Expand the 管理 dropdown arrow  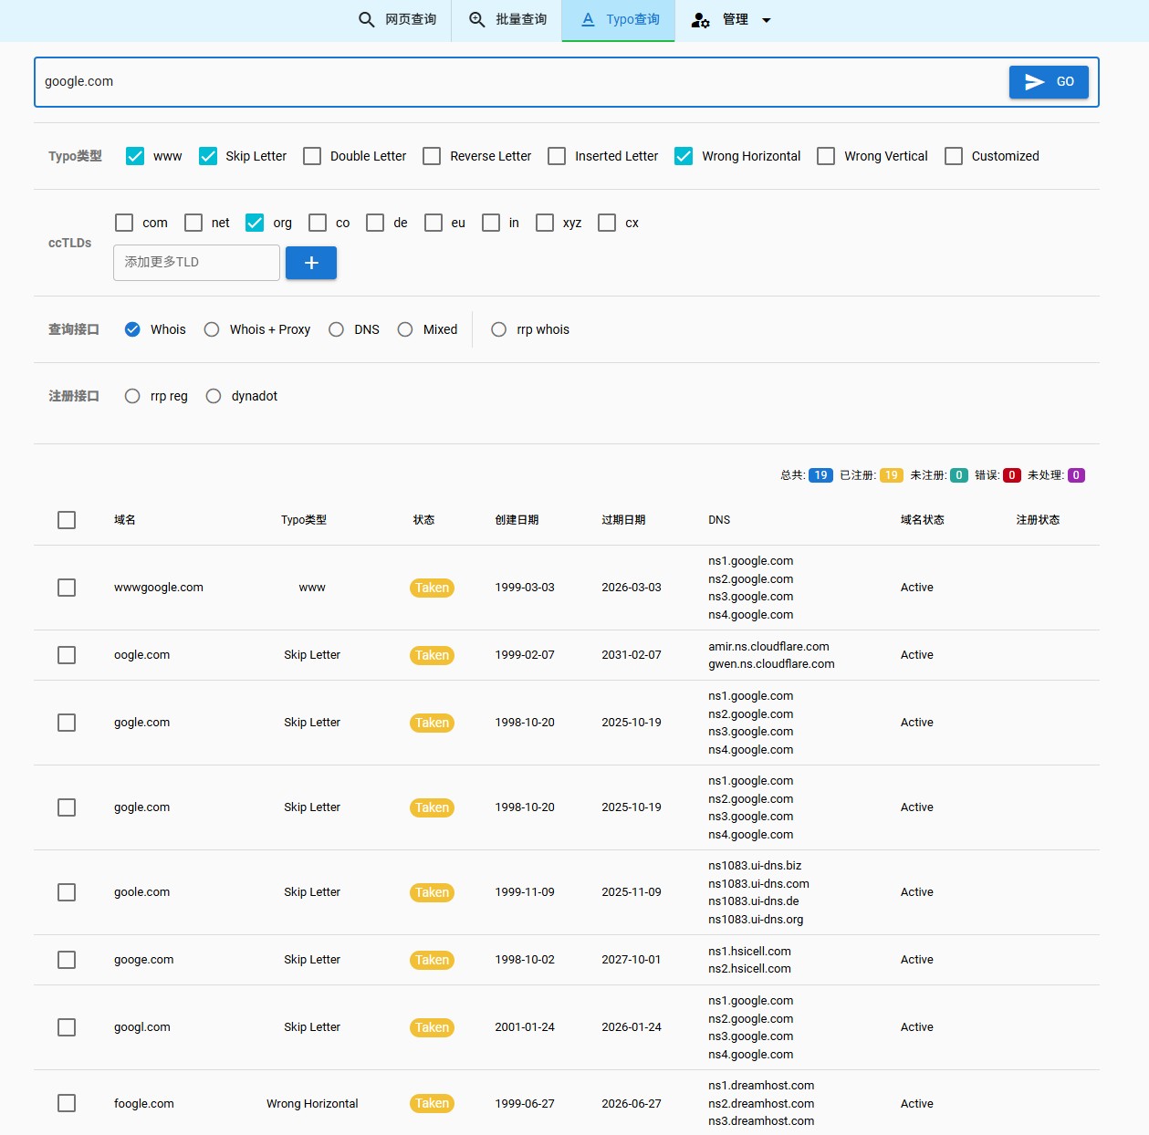(767, 20)
